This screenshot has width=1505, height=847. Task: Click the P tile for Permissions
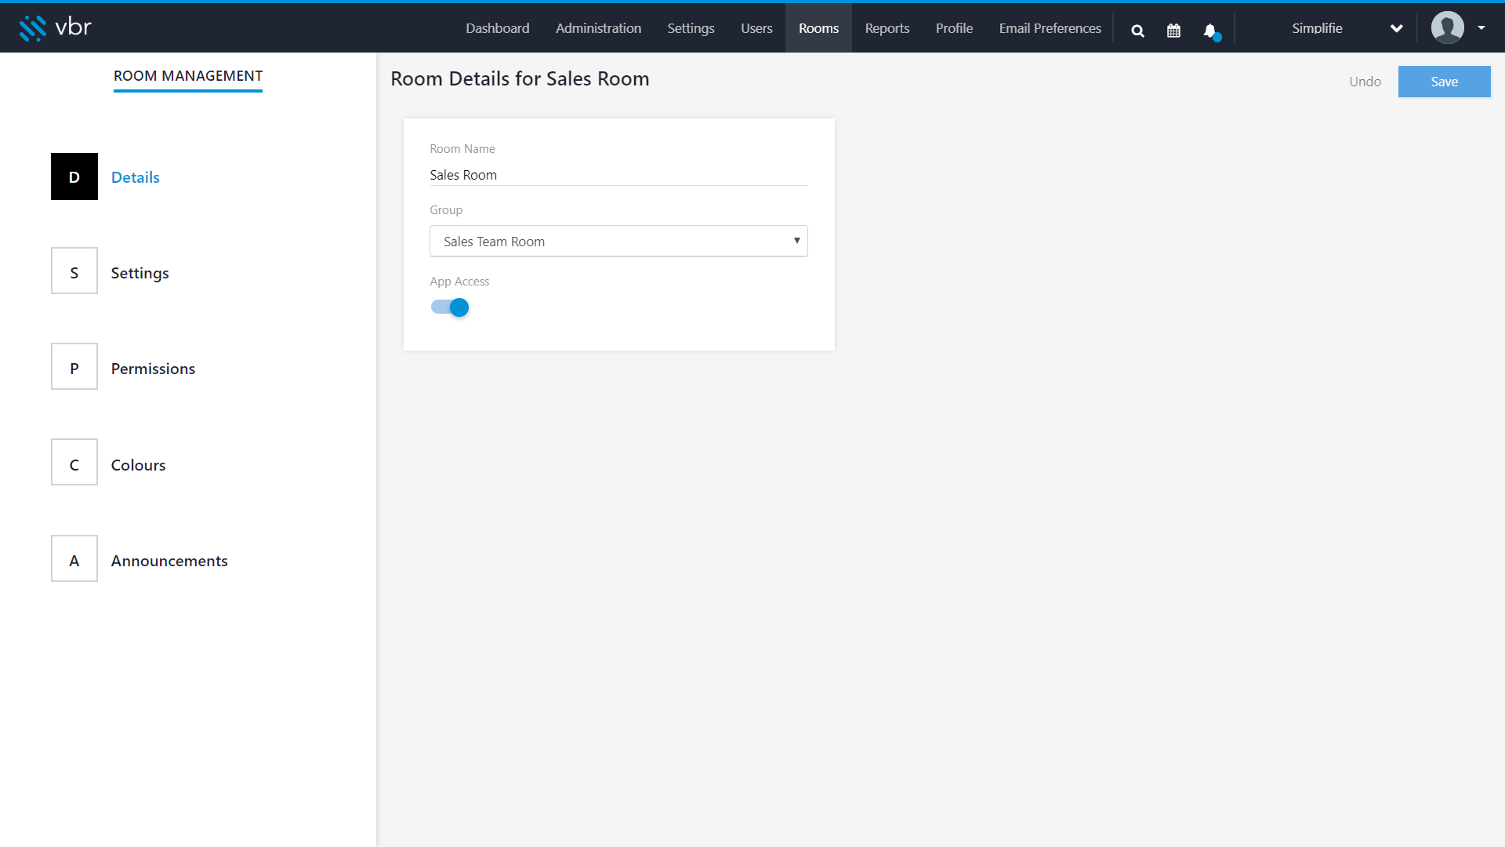coord(74,366)
